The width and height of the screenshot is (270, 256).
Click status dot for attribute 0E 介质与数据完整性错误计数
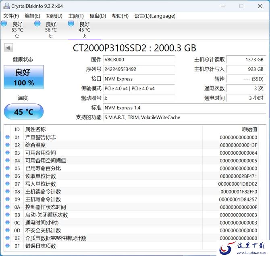7,238
